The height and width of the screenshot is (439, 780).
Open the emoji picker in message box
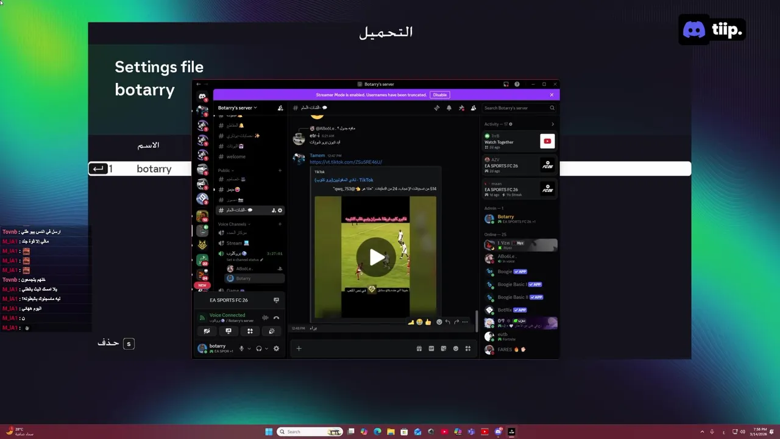456,349
